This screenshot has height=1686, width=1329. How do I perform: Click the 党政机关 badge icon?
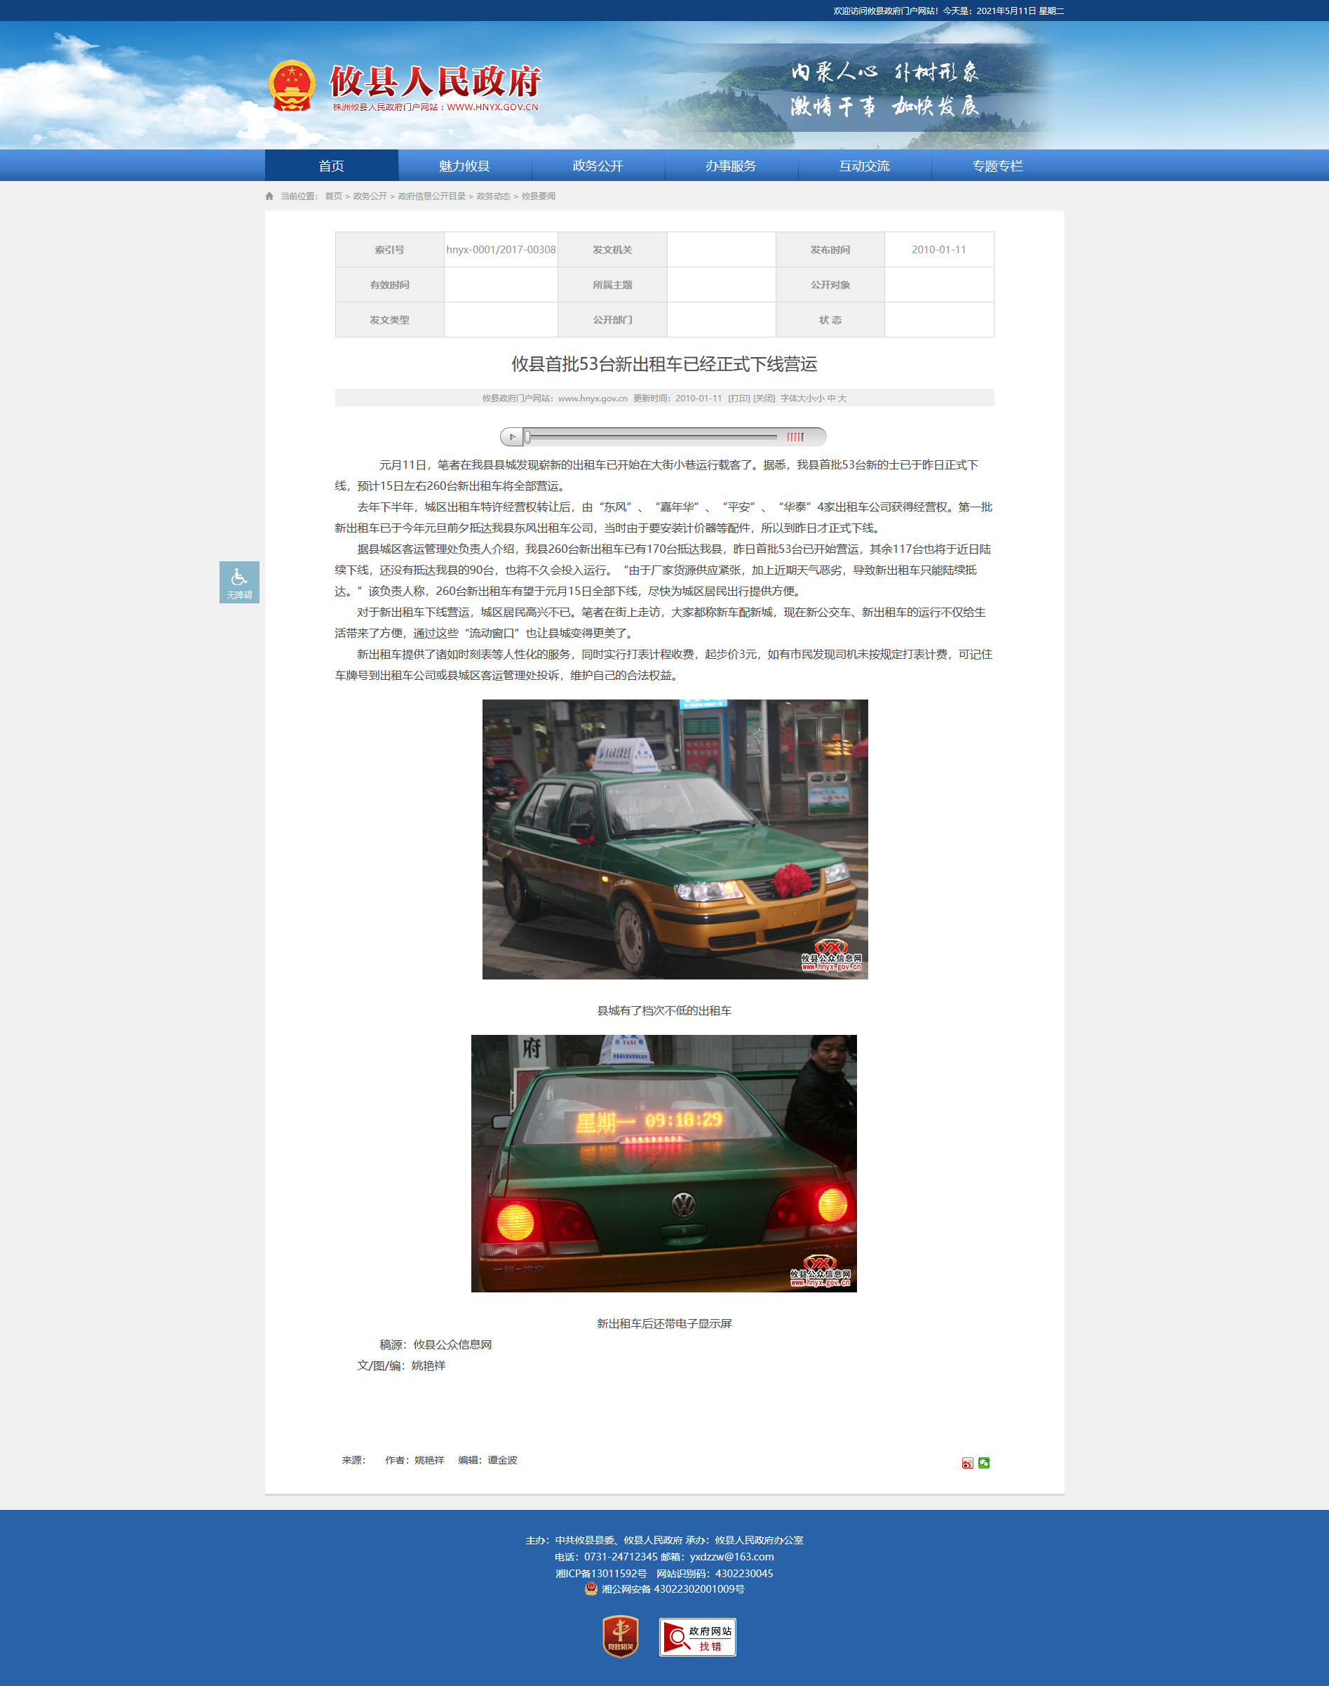tap(620, 1636)
